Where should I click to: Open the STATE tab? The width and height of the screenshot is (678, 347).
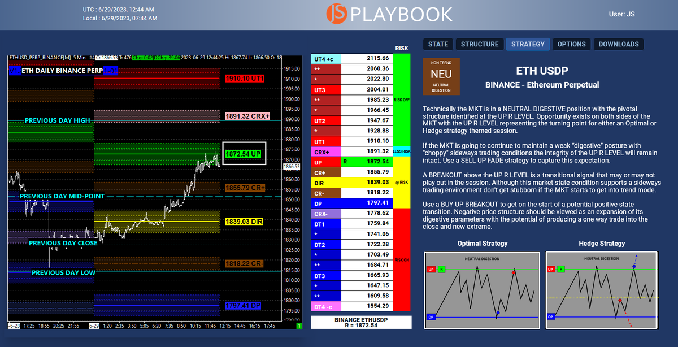tap(438, 44)
